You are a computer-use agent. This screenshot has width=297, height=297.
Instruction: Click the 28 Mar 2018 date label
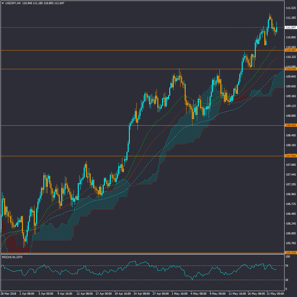[x=8, y=293]
